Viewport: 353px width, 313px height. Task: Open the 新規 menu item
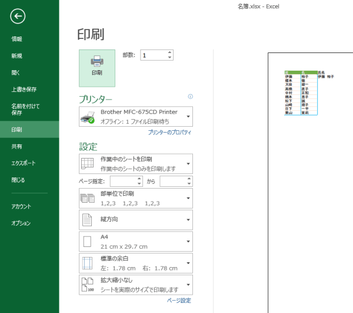pos(29,56)
